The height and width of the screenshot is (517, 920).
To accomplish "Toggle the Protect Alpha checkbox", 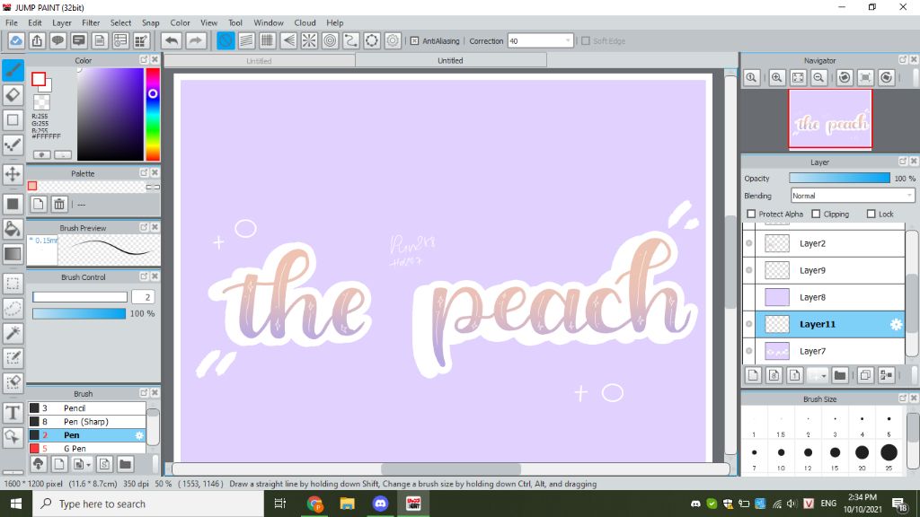I will point(751,214).
